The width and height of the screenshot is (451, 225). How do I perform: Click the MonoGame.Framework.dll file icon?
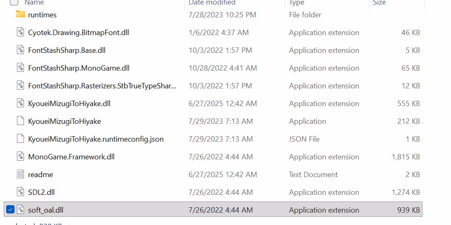(20, 156)
